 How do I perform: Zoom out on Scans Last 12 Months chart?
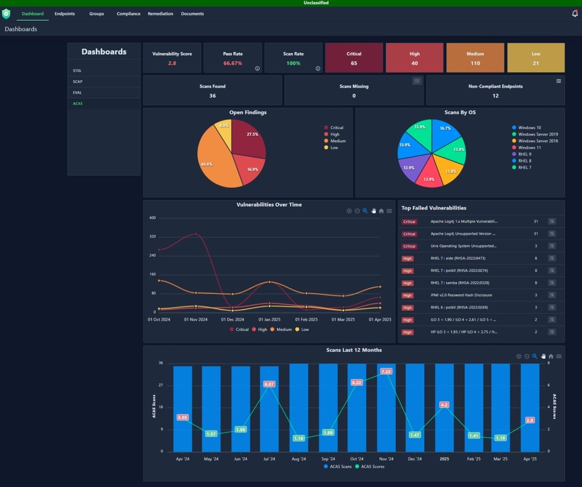pos(527,356)
